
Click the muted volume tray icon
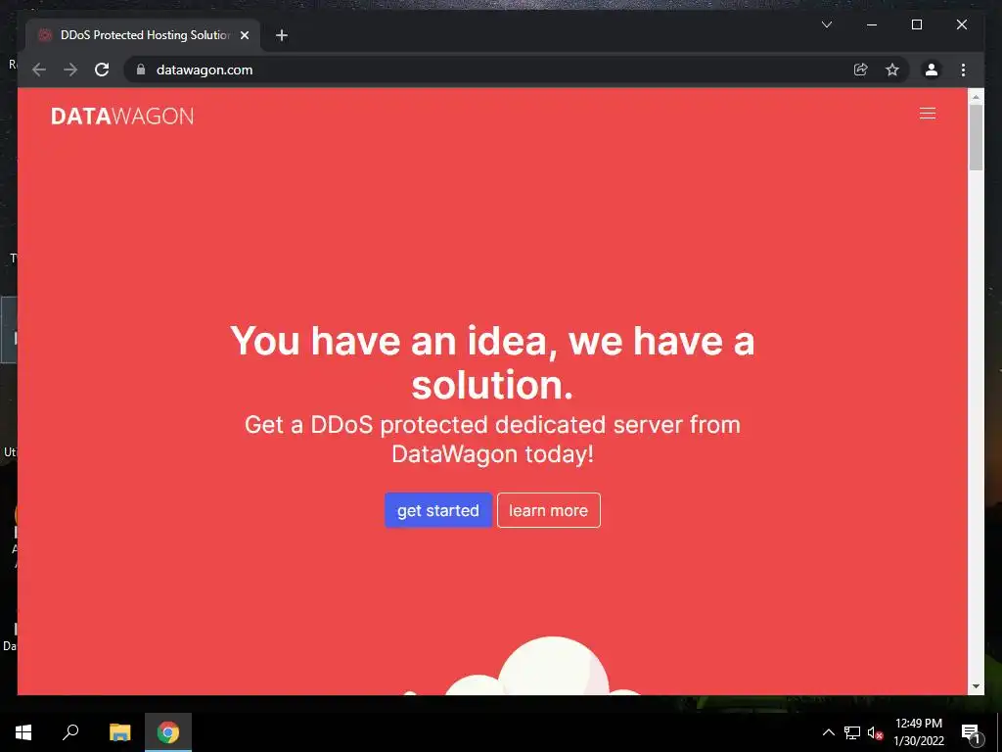pos(875,732)
